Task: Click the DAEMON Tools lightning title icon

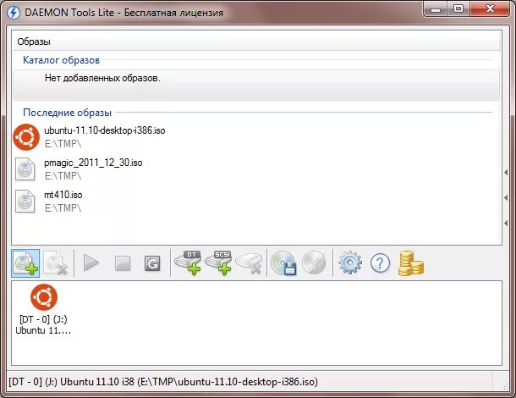Action: [x=14, y=13]
